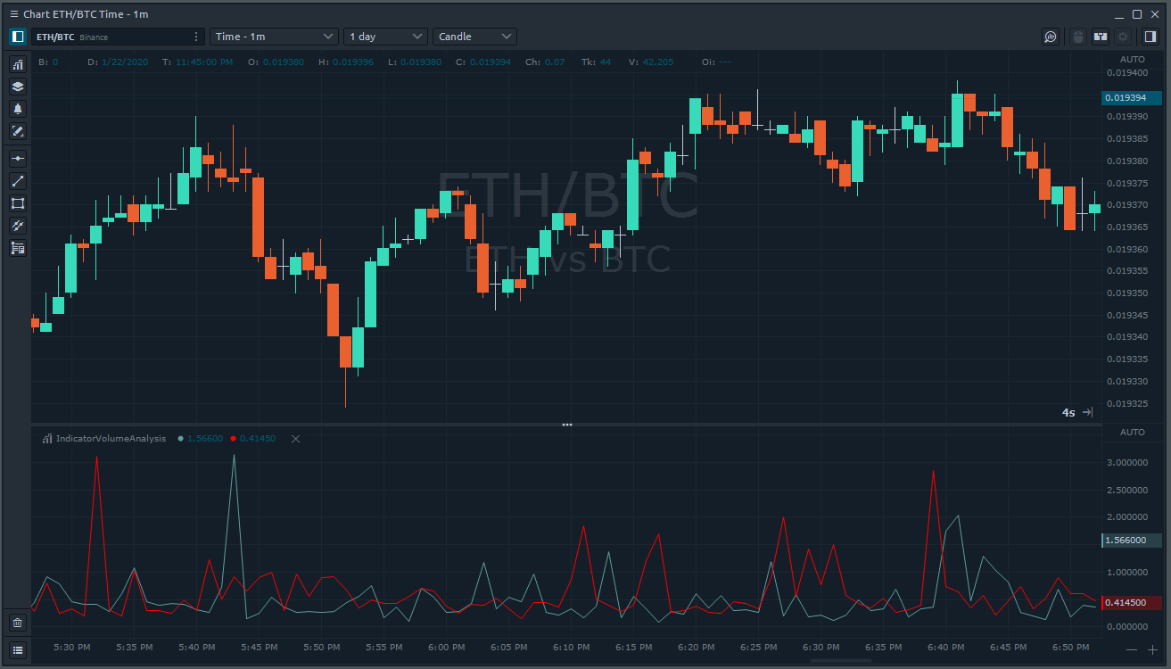The image size is (1171, 669).
Task: Toggle the left toolbar panel visibility button
Action: pos(17,37)
